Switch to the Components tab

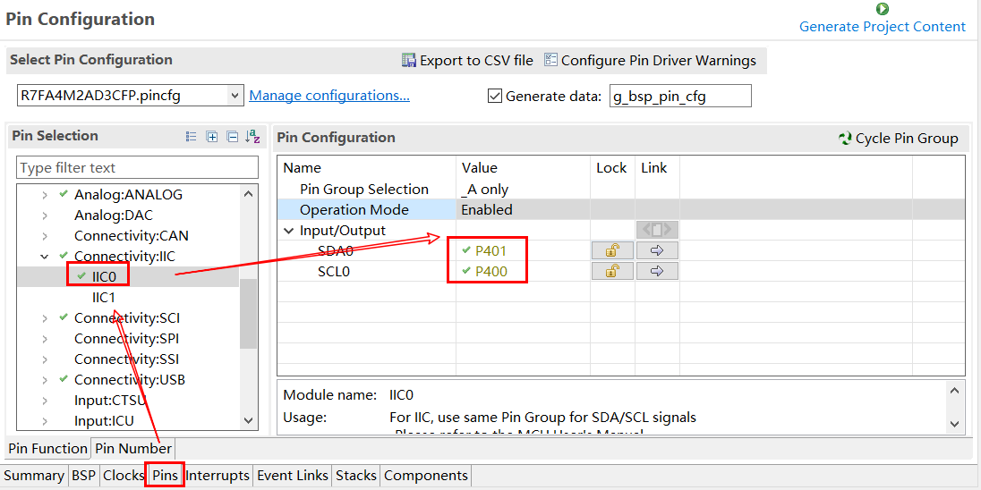click(x=426, y=476)
